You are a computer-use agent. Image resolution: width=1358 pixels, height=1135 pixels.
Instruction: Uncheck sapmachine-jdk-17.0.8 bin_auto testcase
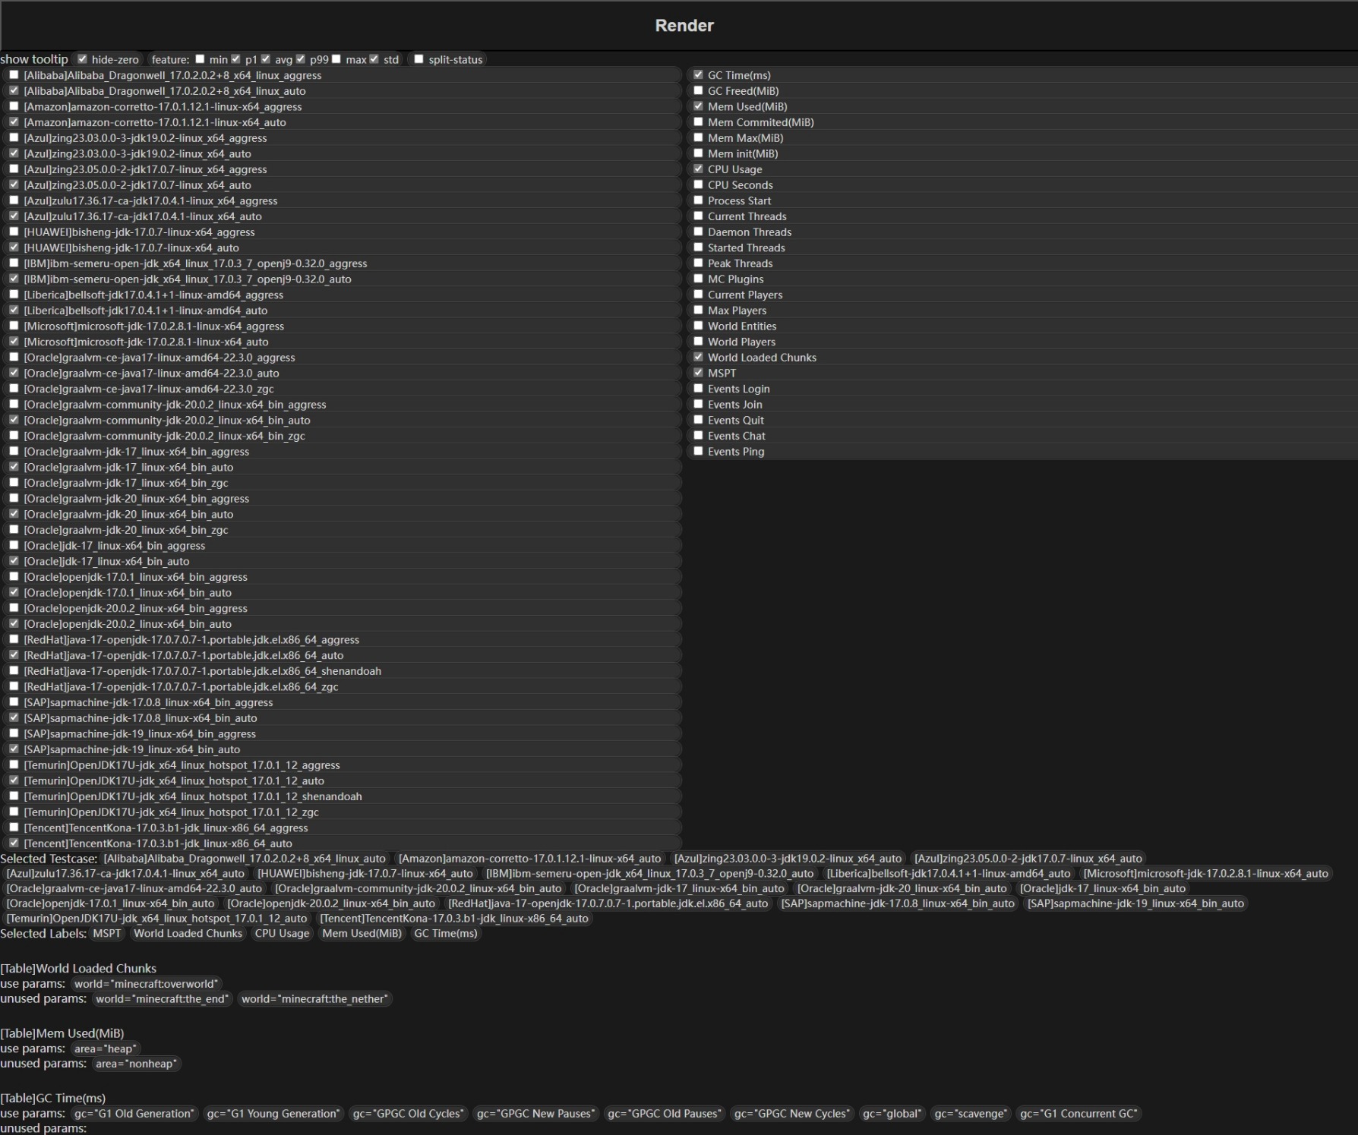(x=14, y=717)
